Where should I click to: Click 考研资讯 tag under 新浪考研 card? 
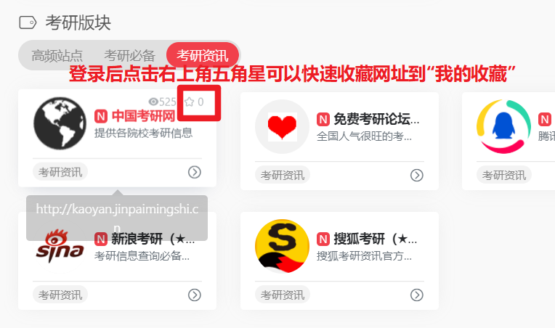[60, 295]
